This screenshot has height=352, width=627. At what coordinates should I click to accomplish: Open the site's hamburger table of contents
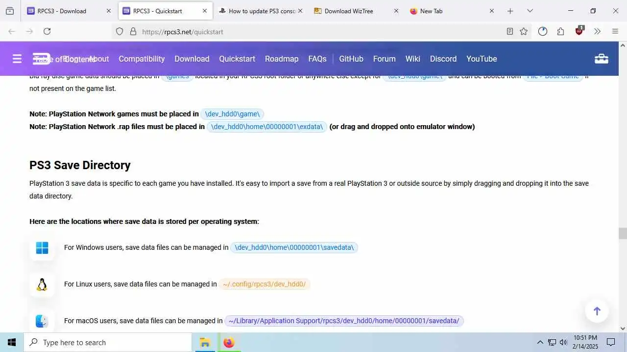17,59
